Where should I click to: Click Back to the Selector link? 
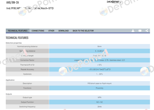(83, 31)
